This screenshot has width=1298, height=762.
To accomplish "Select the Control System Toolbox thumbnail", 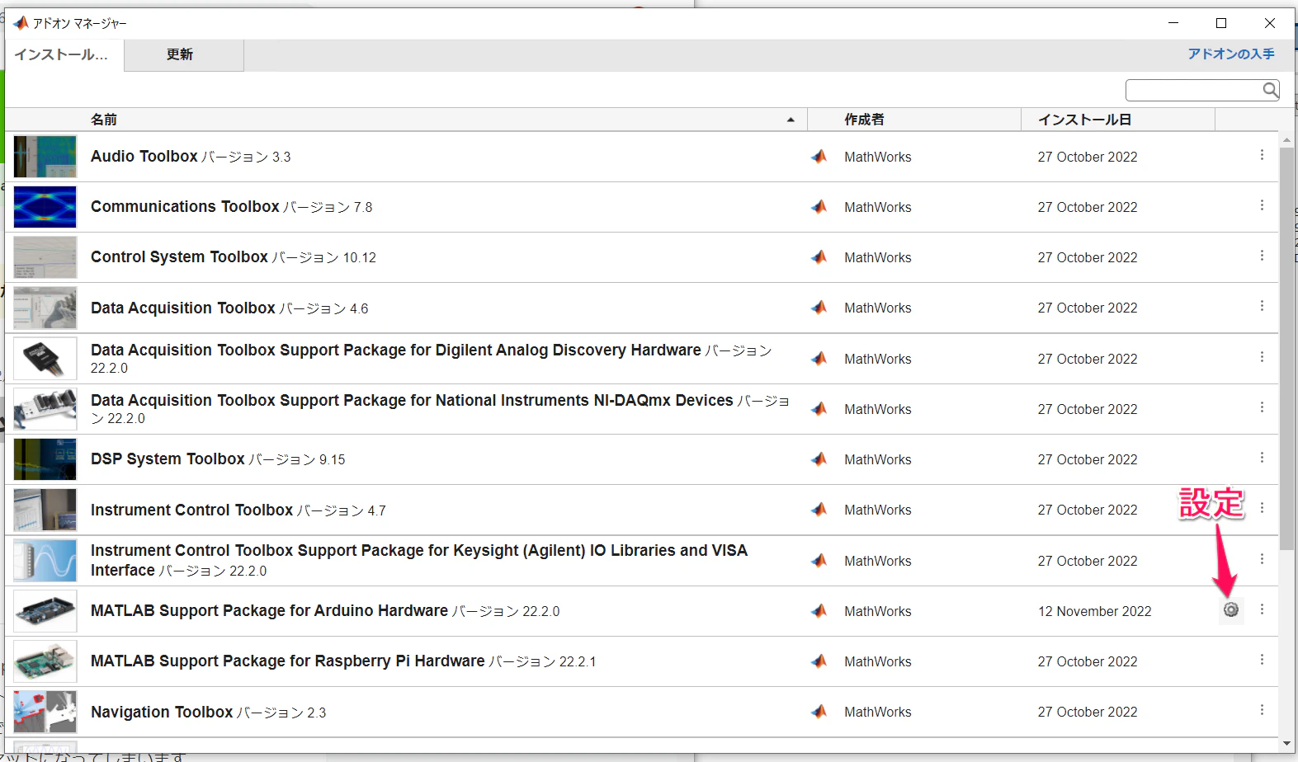I will point(45,257).
